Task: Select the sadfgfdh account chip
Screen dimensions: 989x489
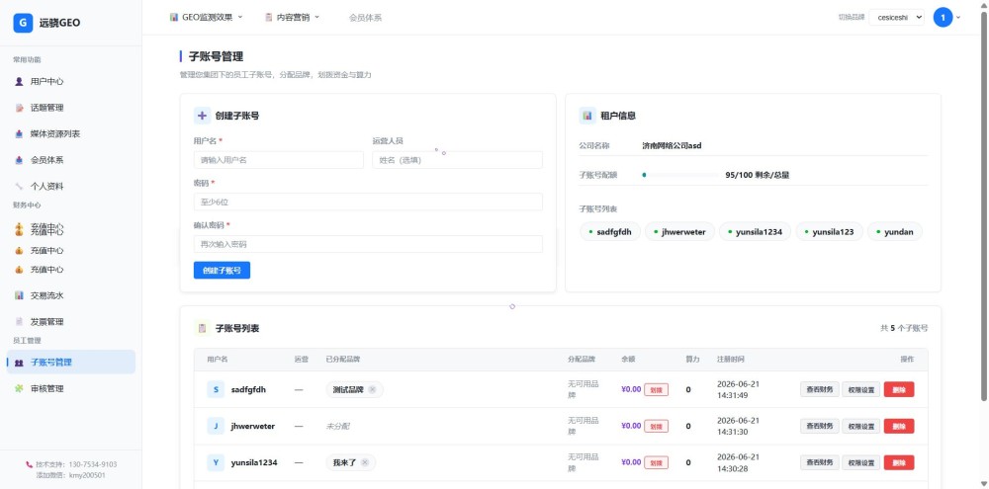Action: coord(610,232)
